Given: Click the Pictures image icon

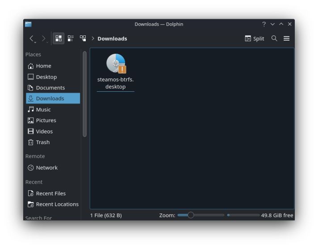Looking at the screenshot, I should tap(31, 120).
